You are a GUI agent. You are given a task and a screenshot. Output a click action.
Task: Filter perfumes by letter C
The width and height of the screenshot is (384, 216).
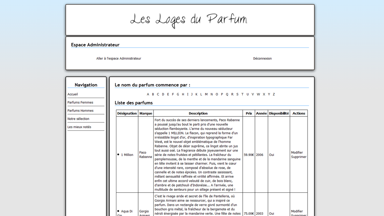pos(158,94)
